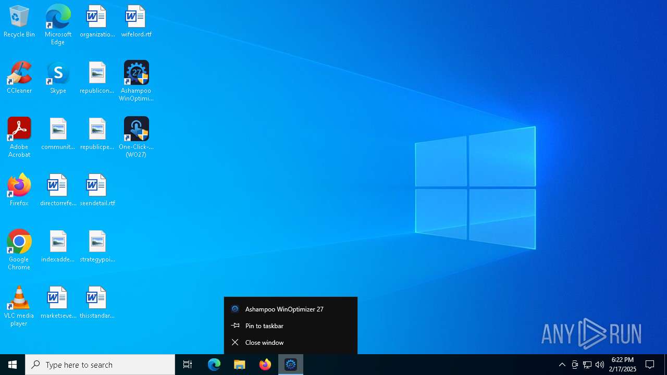Click the Type here to search box

(x=100, y=365)
